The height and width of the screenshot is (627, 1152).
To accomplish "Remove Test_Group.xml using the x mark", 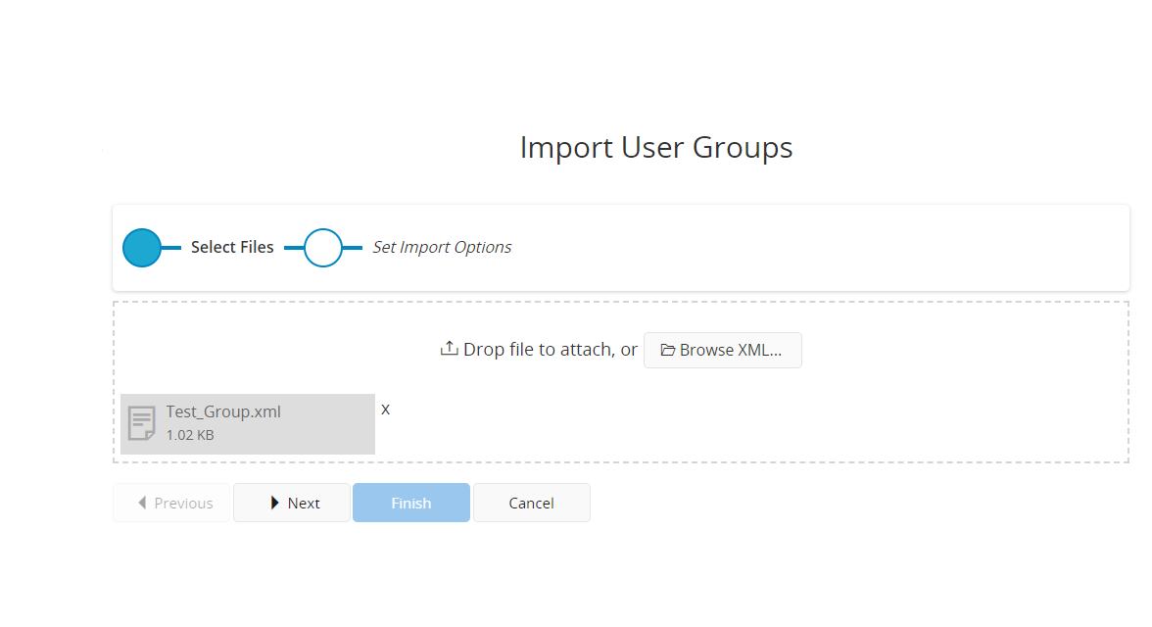I will (x=385, y=410).
